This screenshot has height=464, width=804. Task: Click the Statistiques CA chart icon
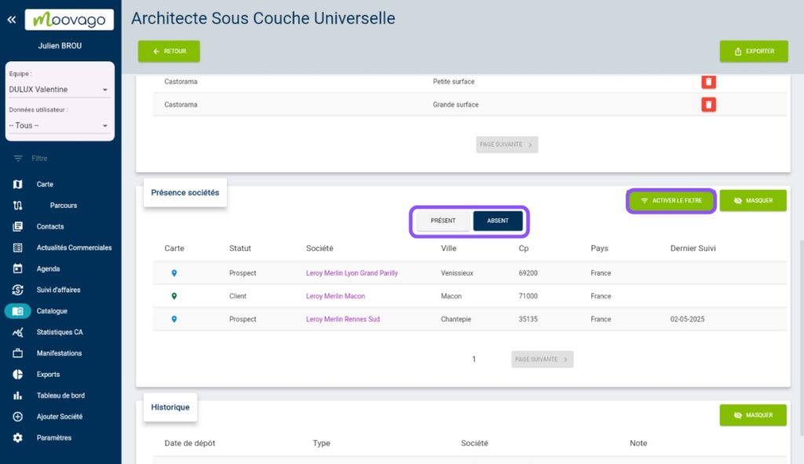click(17, 332)
